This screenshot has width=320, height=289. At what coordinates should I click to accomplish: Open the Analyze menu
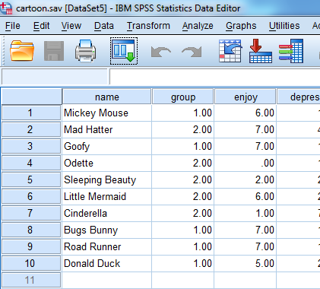click(198, 26)
